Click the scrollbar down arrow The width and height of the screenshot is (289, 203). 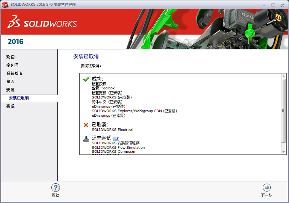point(283,152)
